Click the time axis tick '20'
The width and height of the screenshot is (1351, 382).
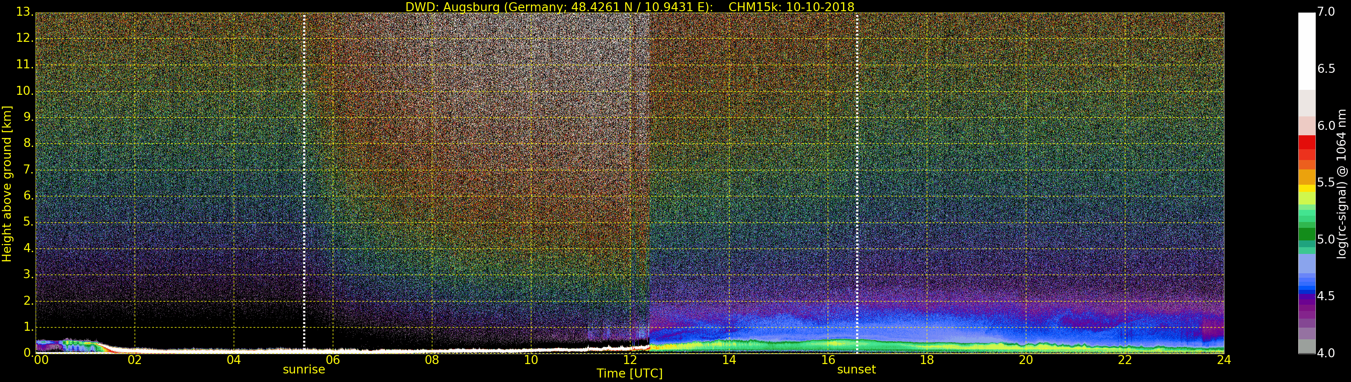(x=1026, y=360)
